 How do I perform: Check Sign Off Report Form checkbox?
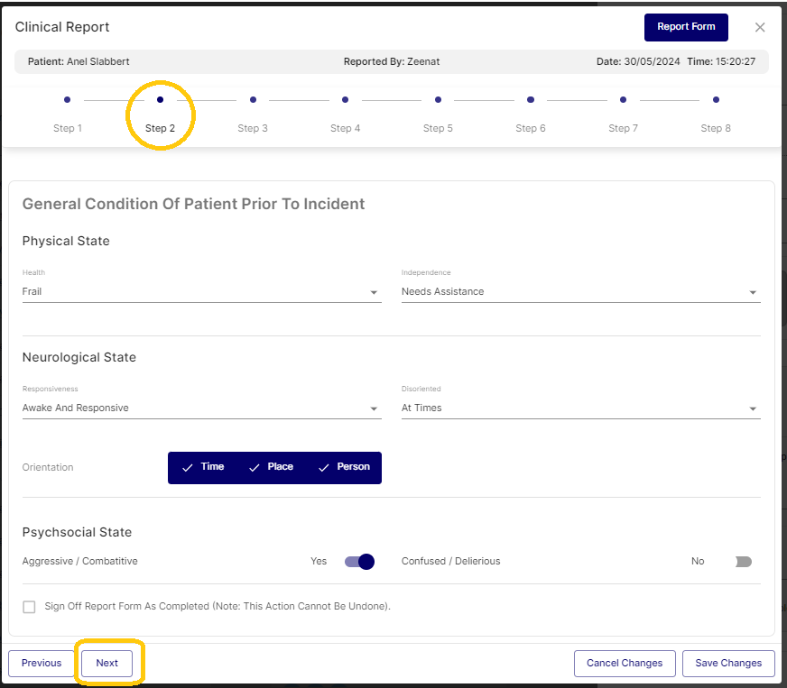tap(30, 607)
